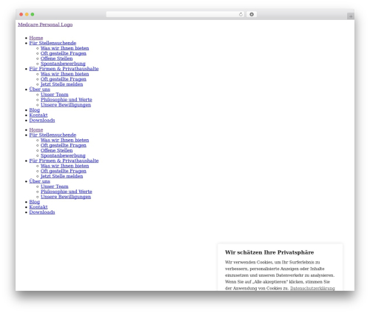Open Unsere Bewilligungen in the first menu
The width and height of the screenshot is (370, 313).
click(66, 105)
